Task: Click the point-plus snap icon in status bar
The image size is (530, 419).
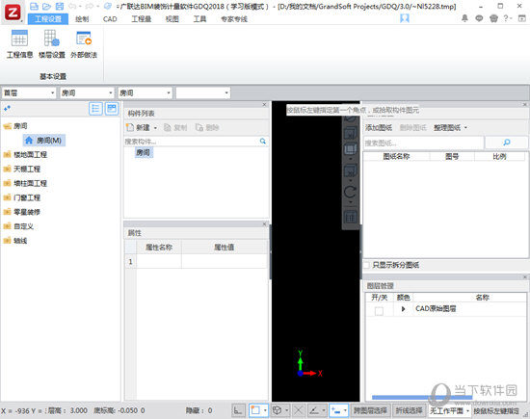Action: (x=336, y=410)
